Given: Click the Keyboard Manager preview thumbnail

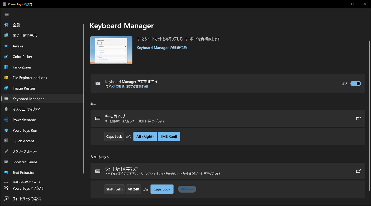Looking at the screenshot, I should coord(111,50).
